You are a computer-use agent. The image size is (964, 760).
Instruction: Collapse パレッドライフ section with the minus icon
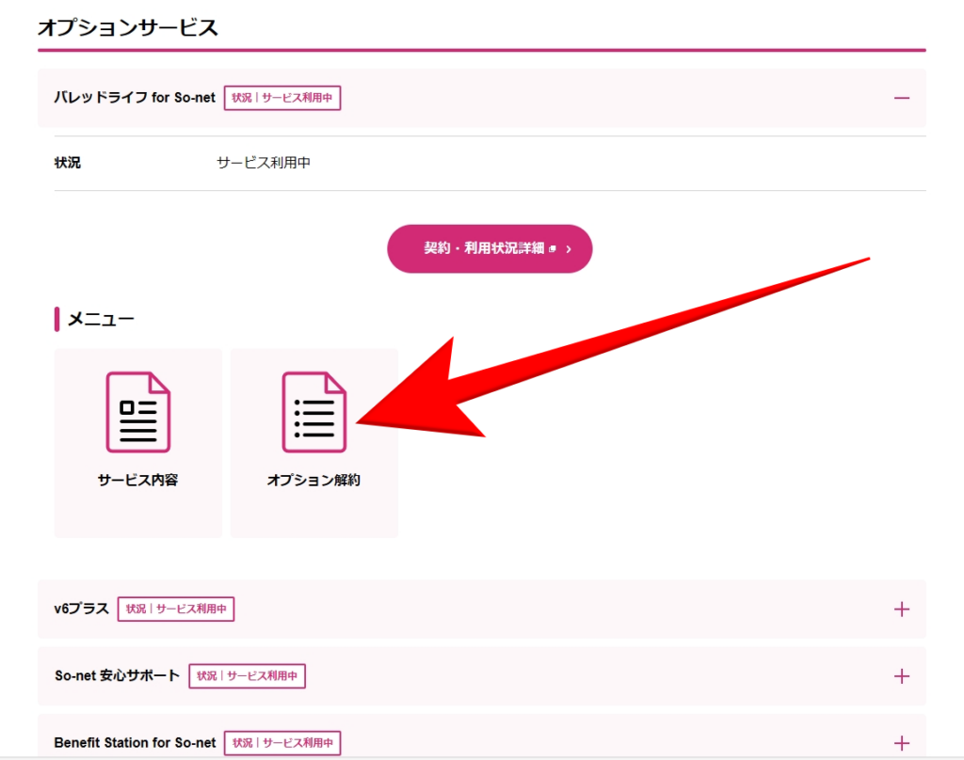point(902,98)
